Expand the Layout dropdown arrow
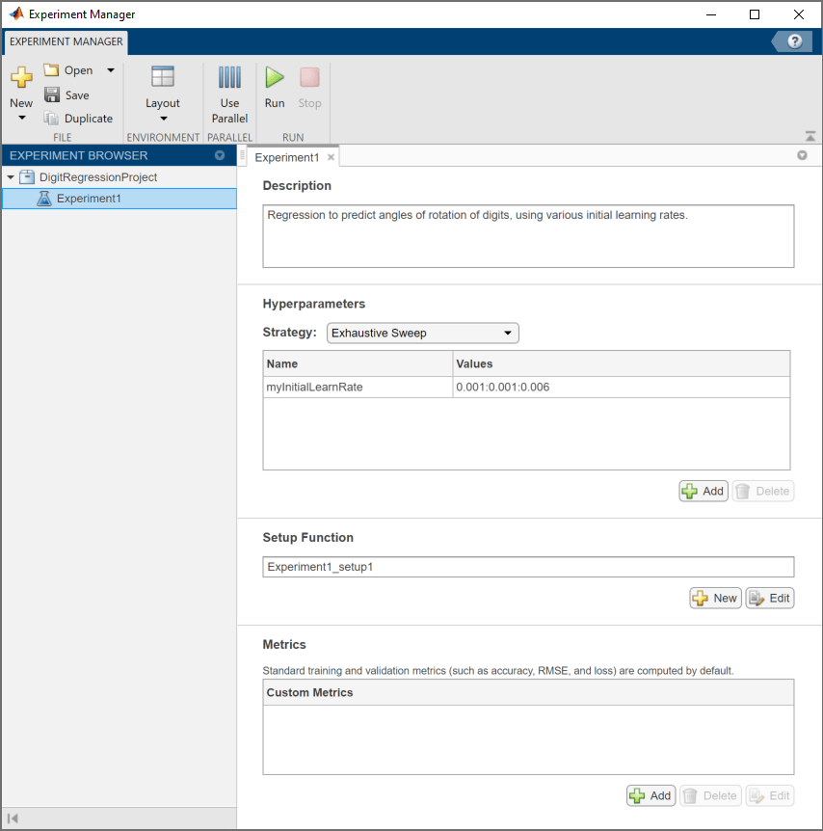 pos(163,119)
